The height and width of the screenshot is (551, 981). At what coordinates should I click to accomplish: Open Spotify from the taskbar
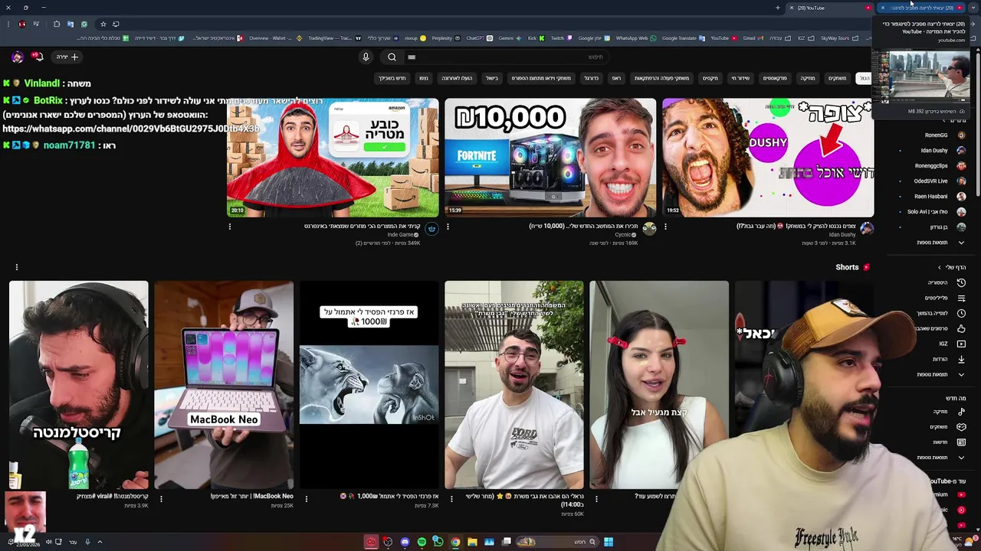tap(422, 542)
